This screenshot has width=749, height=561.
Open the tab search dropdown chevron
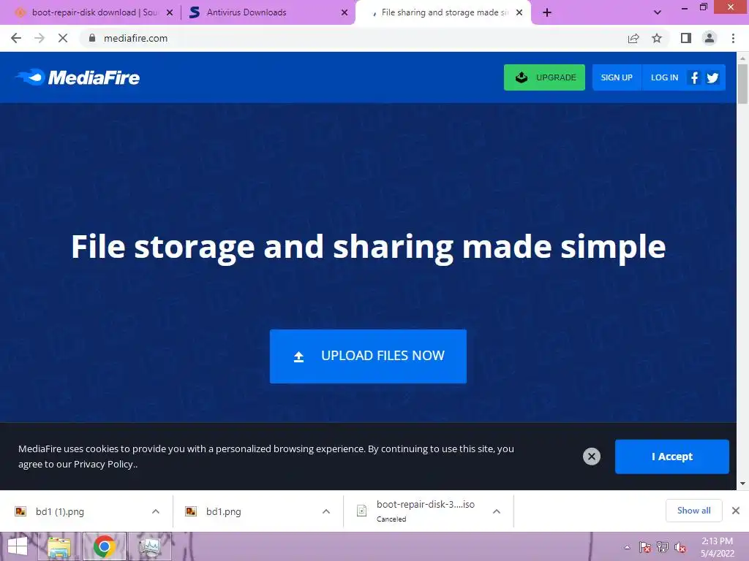pyautogui.click(x=658, y=12)
